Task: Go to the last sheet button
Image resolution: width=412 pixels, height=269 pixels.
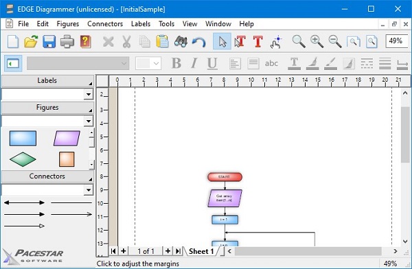Action: coord(178,251)
